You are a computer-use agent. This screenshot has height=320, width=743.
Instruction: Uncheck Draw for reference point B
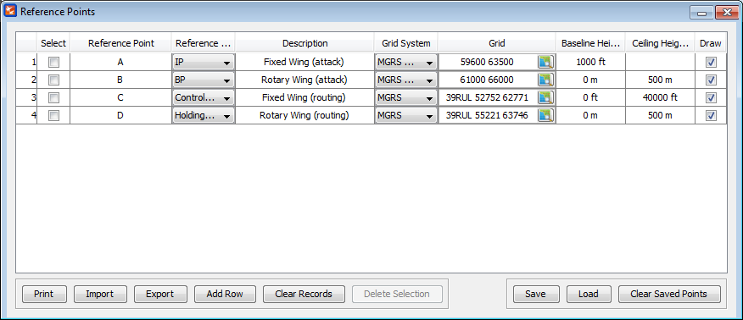711,80
